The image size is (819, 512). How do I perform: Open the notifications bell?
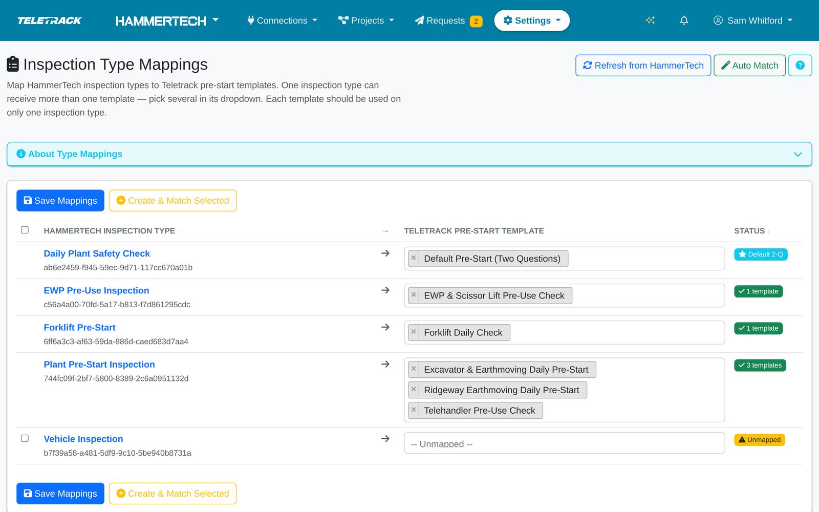(684, 20)
